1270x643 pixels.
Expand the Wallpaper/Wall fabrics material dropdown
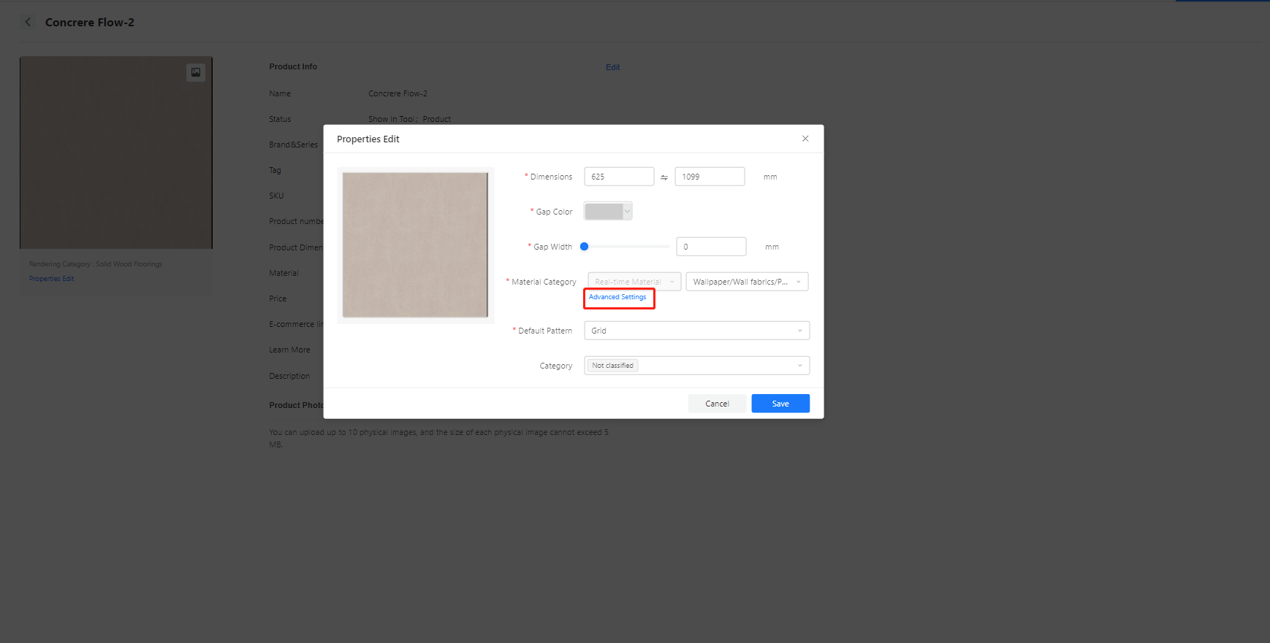(747, 282)
